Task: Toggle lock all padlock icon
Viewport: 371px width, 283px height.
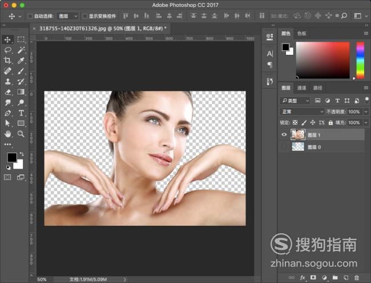Action: (x=330, y=122)
